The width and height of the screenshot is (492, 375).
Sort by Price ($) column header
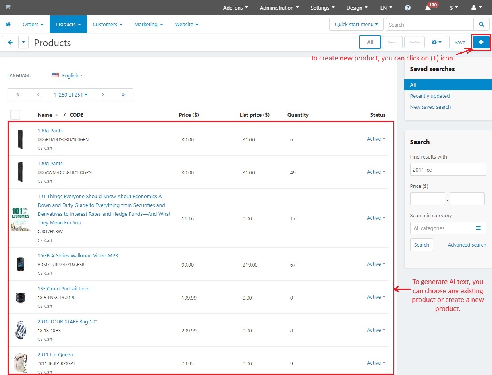(x=189, y=115)
